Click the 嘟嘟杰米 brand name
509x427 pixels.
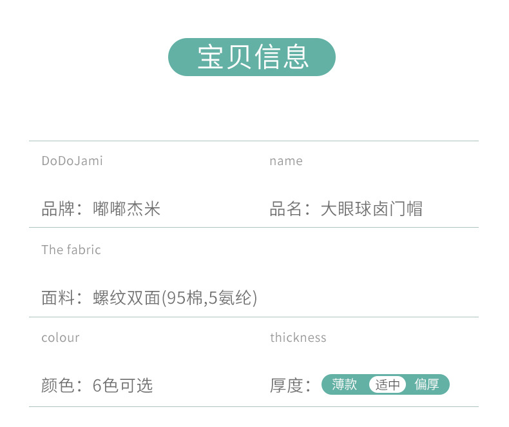[x=126, y=208]
